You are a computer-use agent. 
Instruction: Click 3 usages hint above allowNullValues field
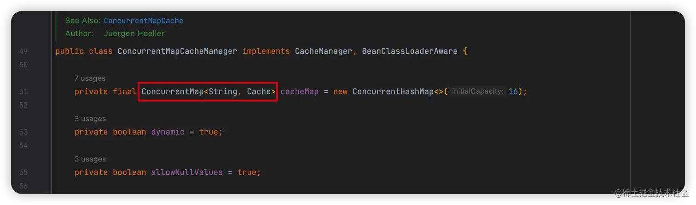(x=90, y=159)
